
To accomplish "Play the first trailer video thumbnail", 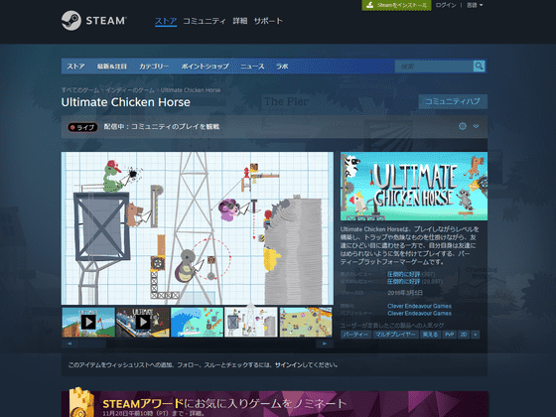I will click(88, 322).
